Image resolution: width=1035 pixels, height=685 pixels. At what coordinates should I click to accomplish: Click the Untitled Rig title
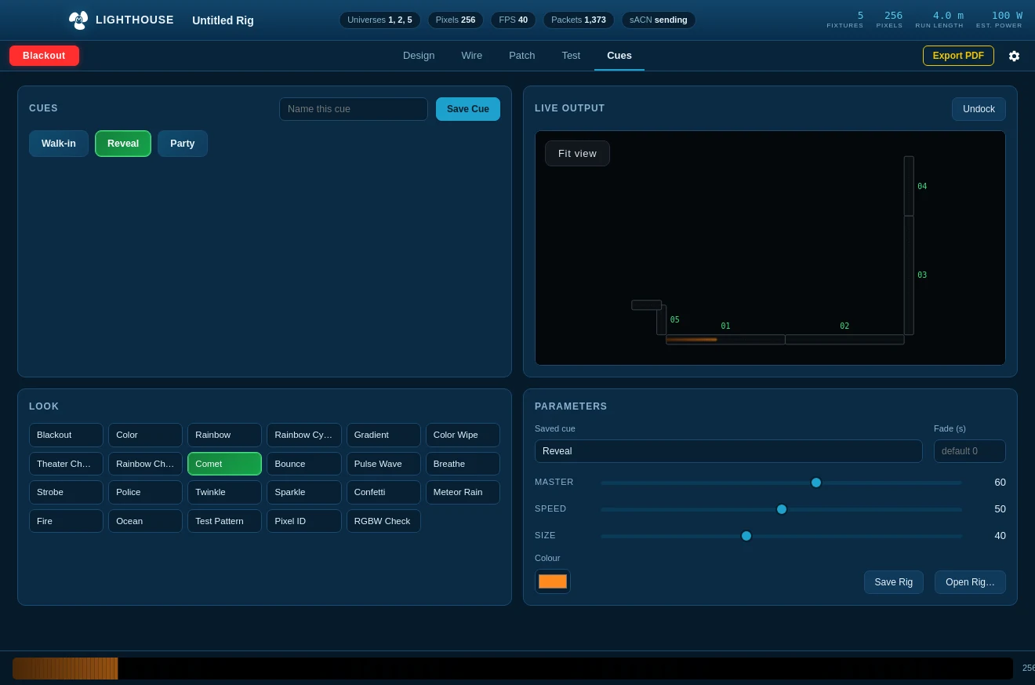click(x=223, y=20)
